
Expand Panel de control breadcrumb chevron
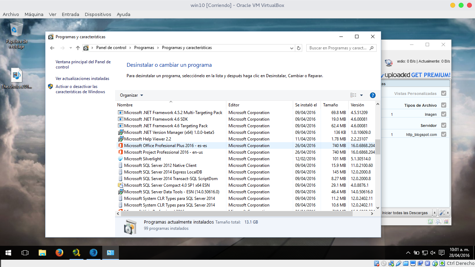coord(130,48)
